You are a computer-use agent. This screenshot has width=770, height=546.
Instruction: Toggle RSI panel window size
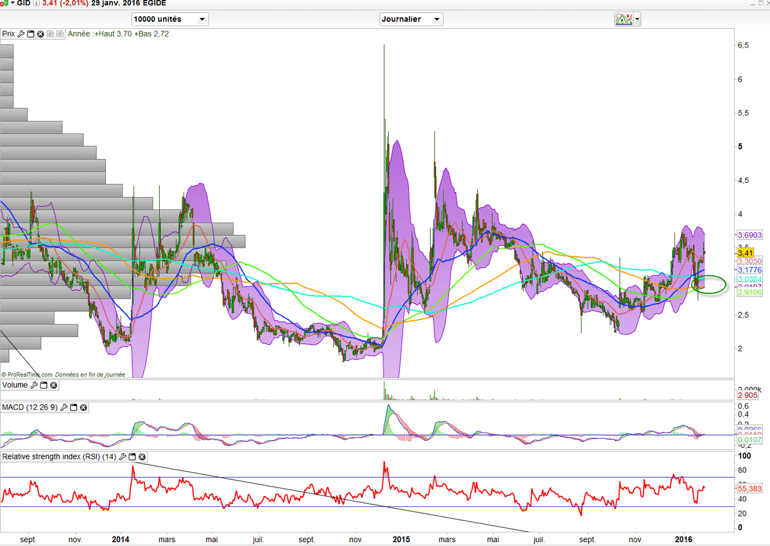[133, 457]
